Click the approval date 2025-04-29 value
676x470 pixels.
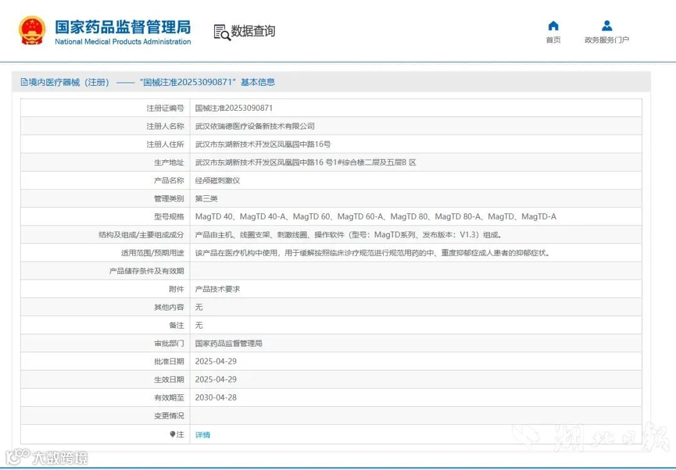[x=215, y=361]
